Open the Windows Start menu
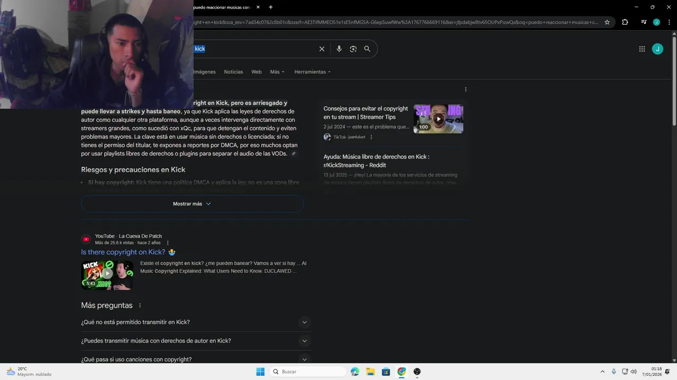Viewport: 677px width, 380px height. [260, 372]
